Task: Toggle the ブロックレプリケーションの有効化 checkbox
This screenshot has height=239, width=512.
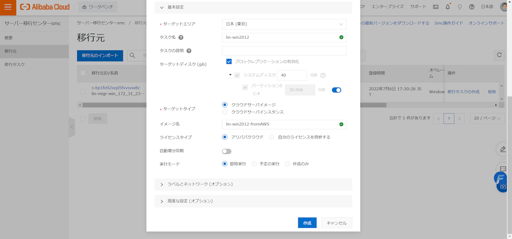Action: (x=229, y=62)
